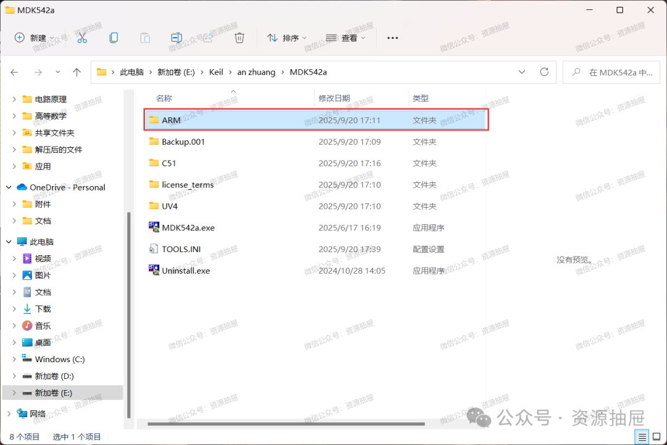The width and height of the screenshot is (667, 445).
Task: Click 此电脑 in the breadcrumb path
Action: click(x=132, y=72)
